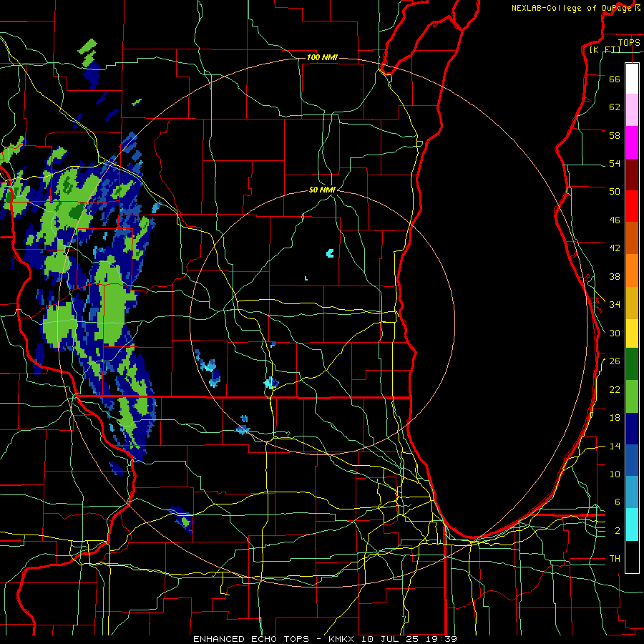Click the dark maroon legend swatch

(632, 174)
